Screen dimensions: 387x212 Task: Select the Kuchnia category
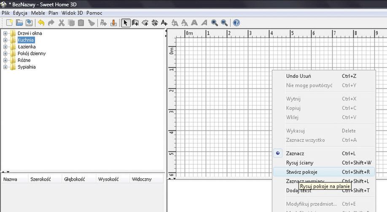click(26, 40)
